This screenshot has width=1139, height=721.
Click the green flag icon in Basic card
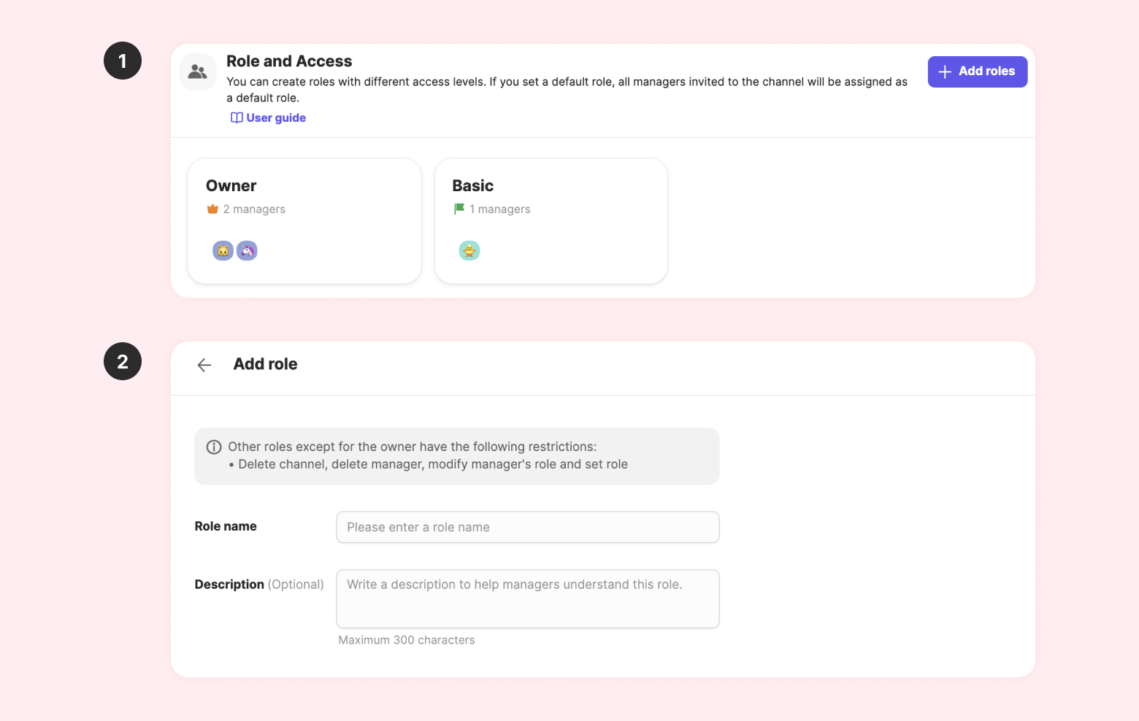pos(459,209)
